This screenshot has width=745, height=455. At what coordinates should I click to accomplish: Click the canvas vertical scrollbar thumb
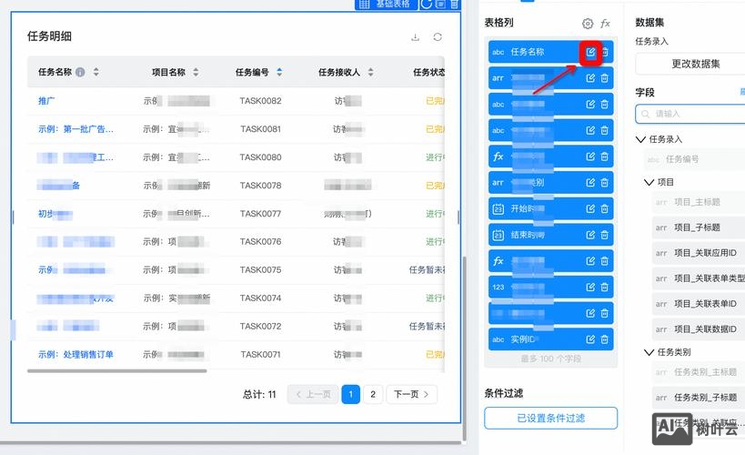pyautogui.click(x=464, y=349)
